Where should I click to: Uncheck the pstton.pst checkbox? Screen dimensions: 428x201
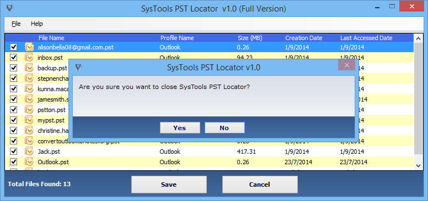click(13, 110)
